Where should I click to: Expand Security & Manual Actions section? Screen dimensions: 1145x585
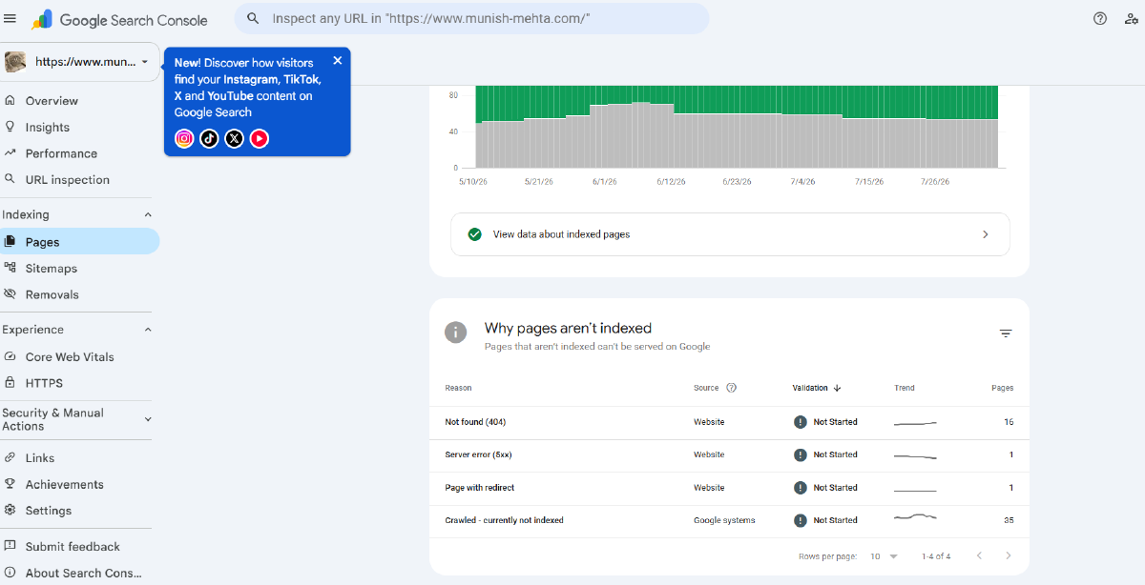148,419
